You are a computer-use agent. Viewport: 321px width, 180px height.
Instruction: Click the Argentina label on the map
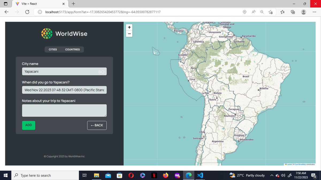(x=217, y=141)
